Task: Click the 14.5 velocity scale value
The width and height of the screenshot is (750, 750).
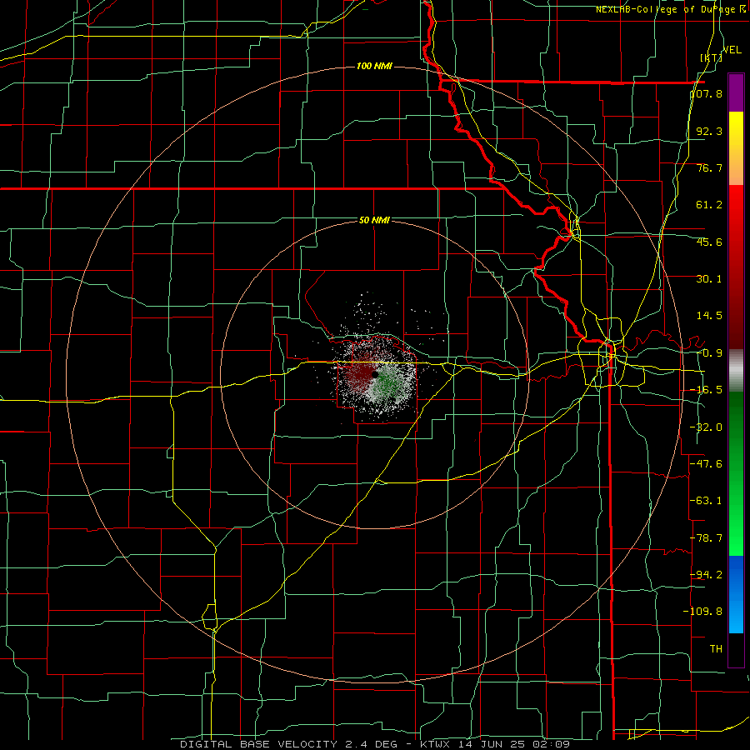Action: (x=709, y=316)
